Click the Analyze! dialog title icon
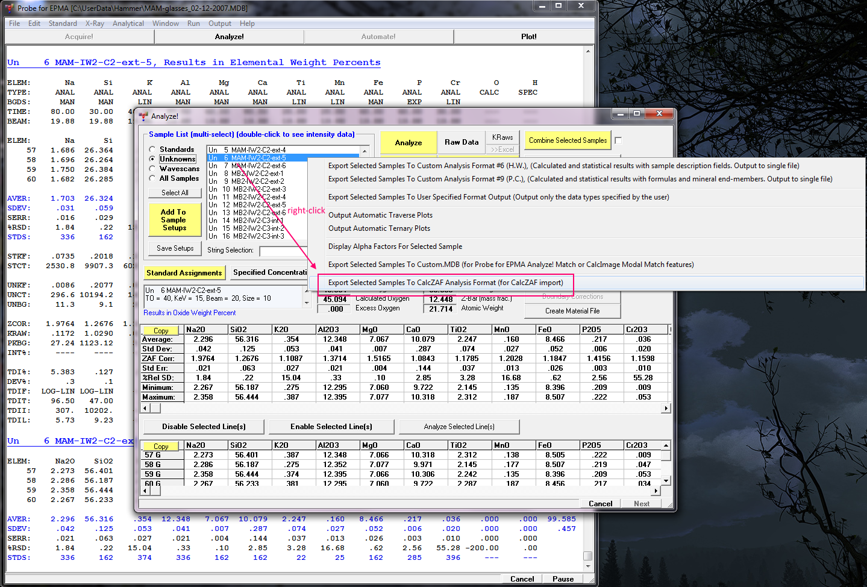 [x=143, y=116]
